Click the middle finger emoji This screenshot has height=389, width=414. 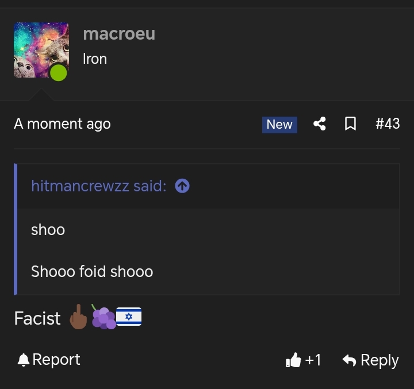tap(78, 317)
